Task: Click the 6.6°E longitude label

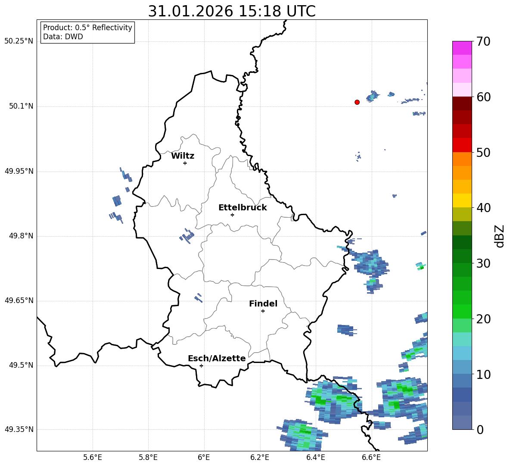Action: [371, 457]
